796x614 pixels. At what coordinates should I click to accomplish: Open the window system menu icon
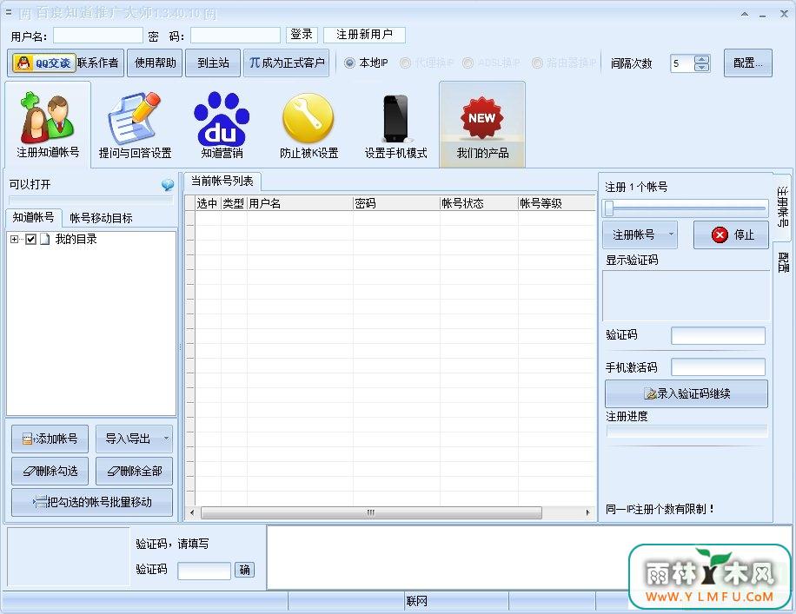point(8,12)
